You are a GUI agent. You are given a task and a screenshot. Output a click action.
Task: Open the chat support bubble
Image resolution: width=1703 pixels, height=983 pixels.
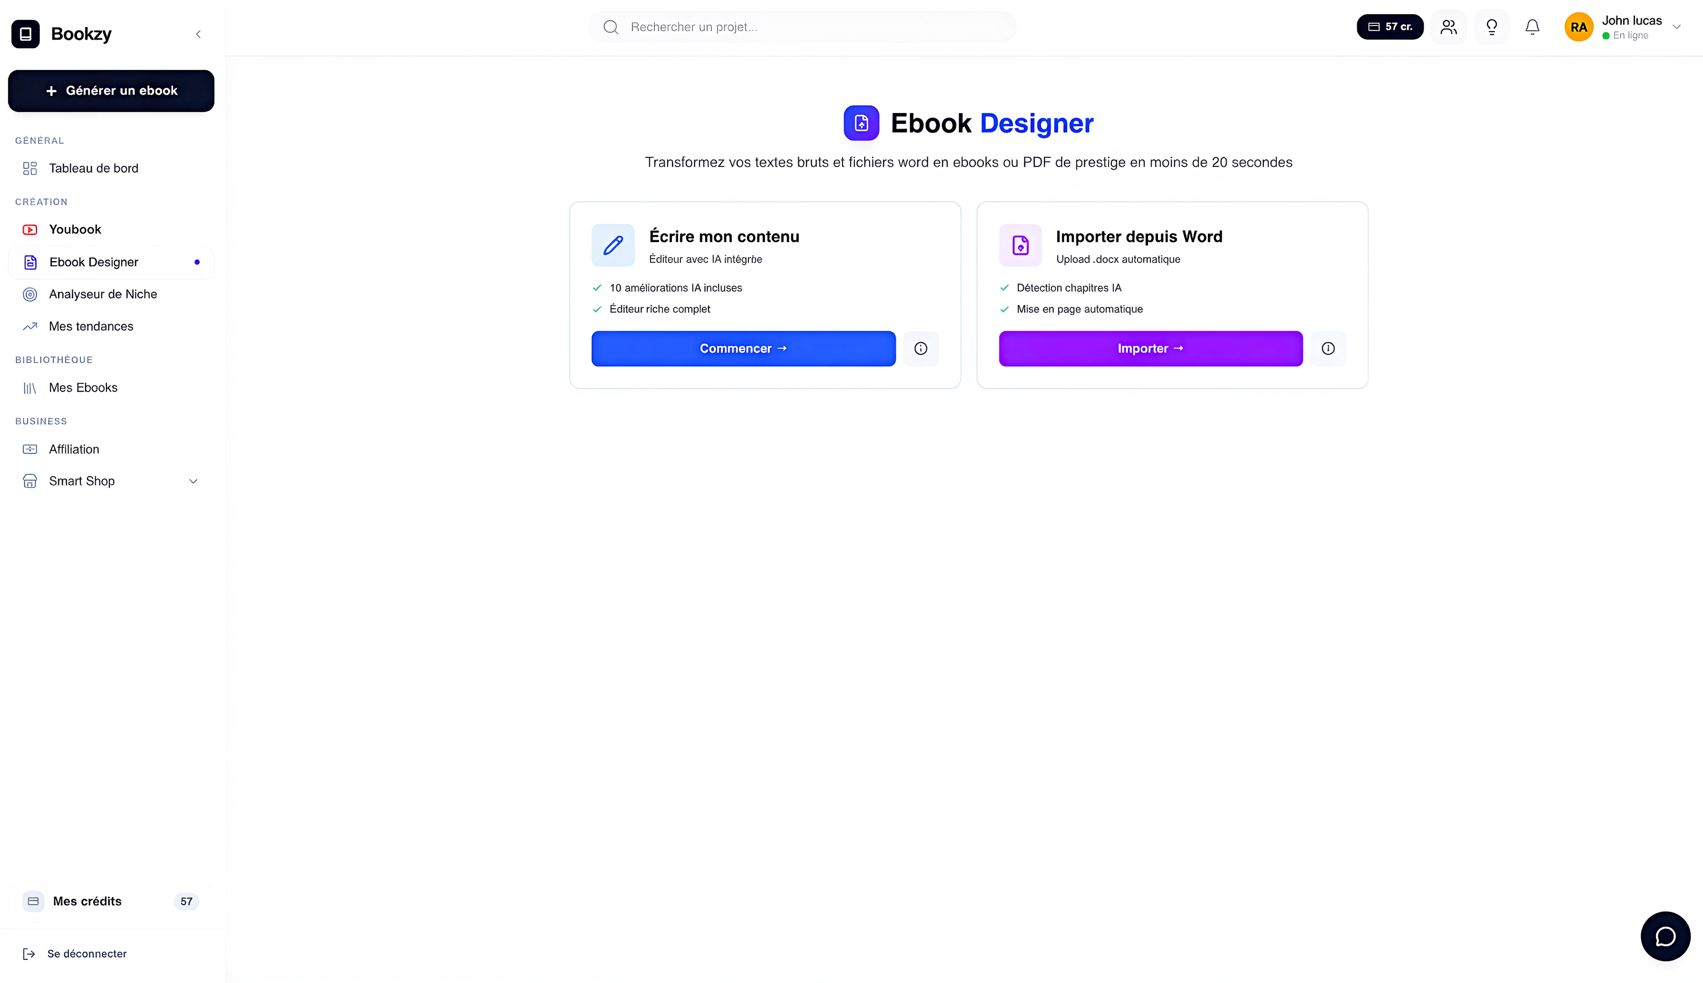pos(1665,936)
